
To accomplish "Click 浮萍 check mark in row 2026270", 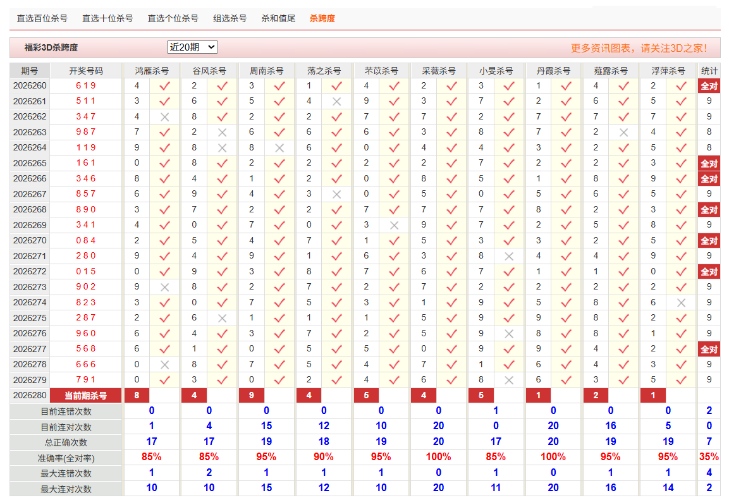I will pyautogui.click(x=681, y=241).
